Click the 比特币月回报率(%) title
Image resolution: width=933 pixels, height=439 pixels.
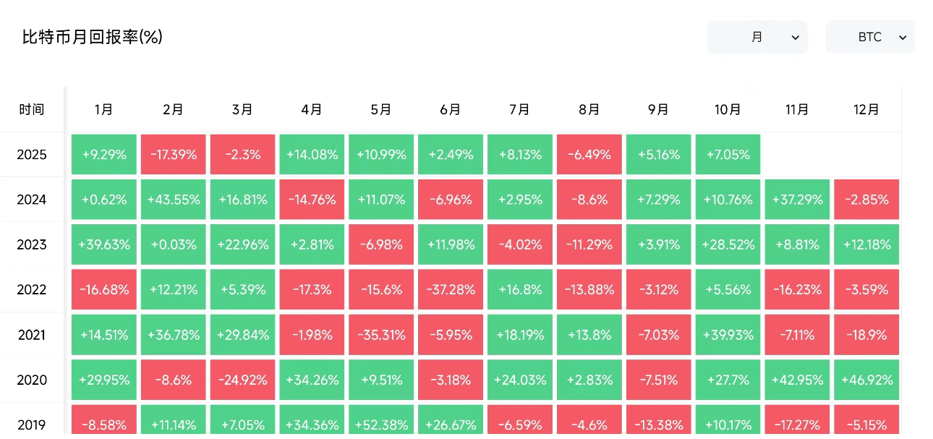pos(93,37)
